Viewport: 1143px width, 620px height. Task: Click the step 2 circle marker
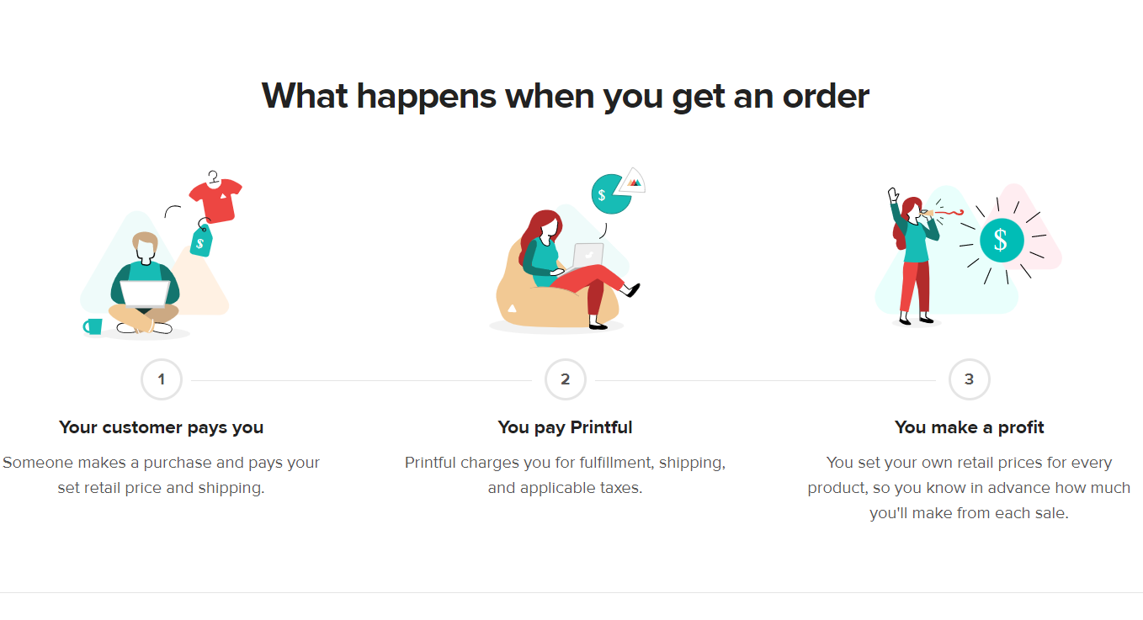(x=566, y=379)
